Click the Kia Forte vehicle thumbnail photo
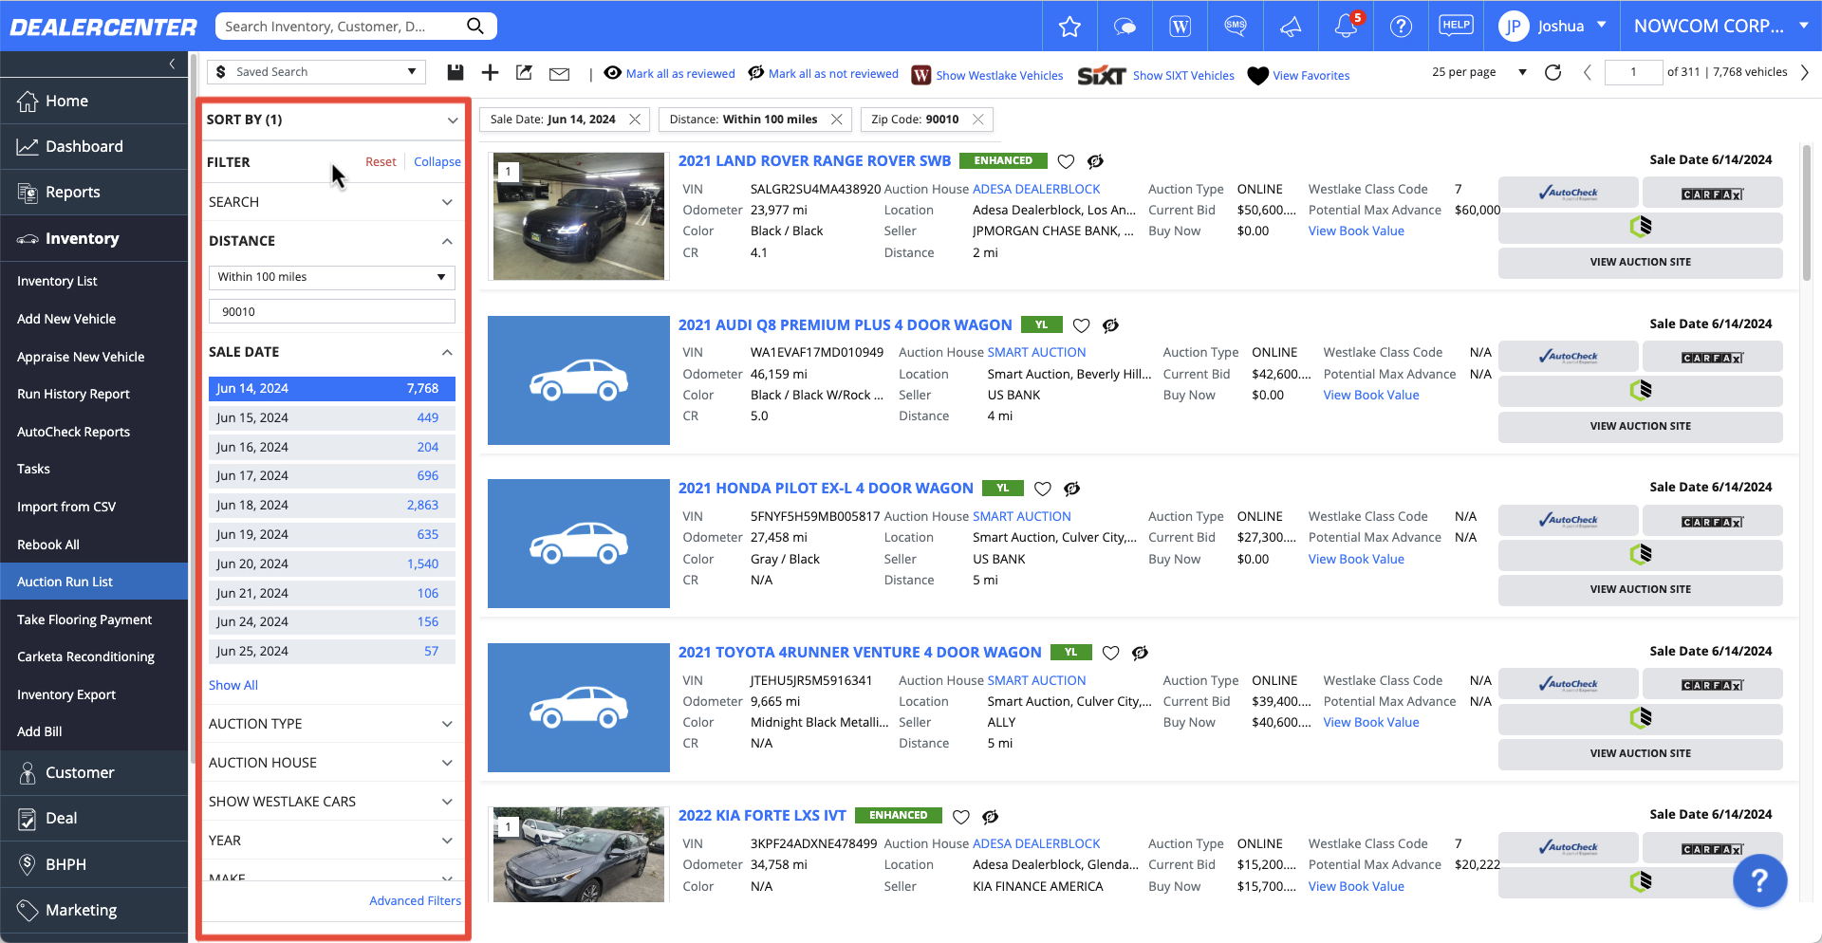The height and width of the screenshot is (943, 1822). (578, 854)
